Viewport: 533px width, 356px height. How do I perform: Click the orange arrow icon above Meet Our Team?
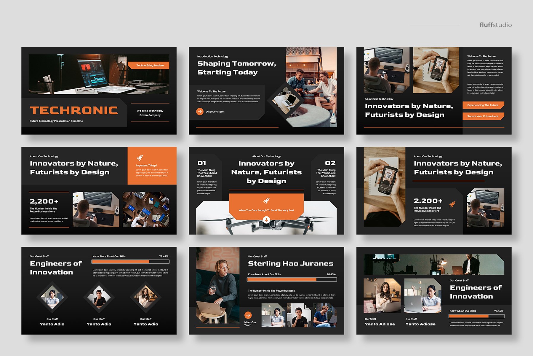click(x=248, y=315)
